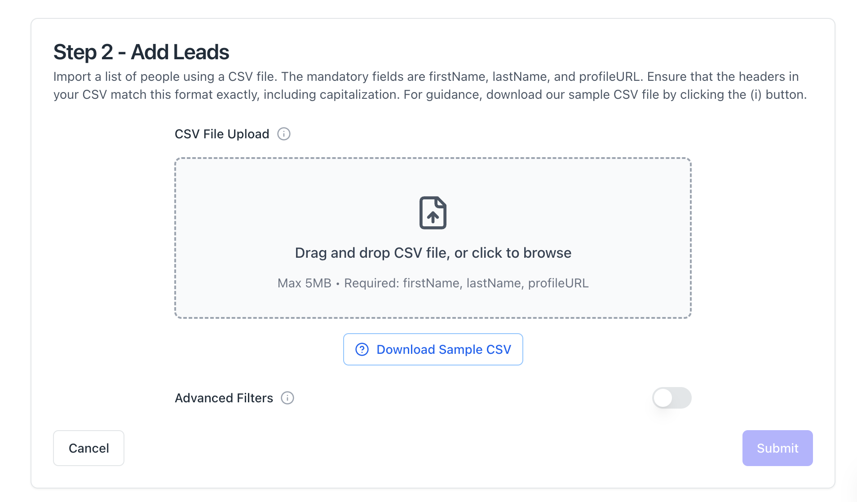857x502 pixels.
Task: Click the file upload arrow icon
Action: [x=433, y=213]
